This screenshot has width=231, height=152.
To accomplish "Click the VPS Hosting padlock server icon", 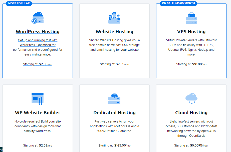I will [191, 18].
